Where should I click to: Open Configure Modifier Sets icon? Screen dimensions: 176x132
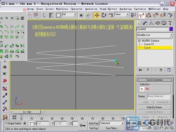(169, 70)
